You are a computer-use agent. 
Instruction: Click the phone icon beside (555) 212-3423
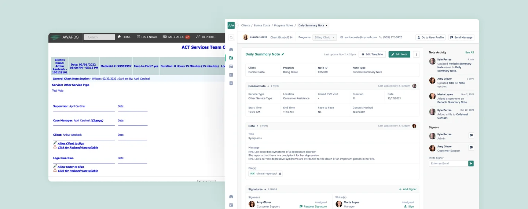381,37
